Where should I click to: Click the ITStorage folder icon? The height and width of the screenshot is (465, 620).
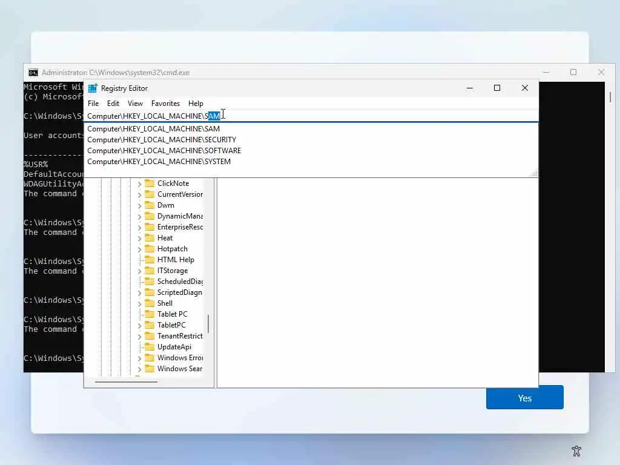tap(150, 271)
